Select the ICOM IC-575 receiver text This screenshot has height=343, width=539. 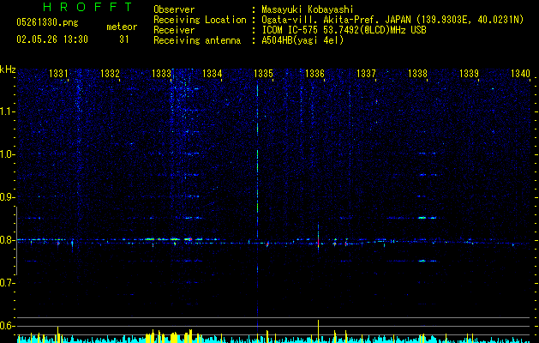344,30
